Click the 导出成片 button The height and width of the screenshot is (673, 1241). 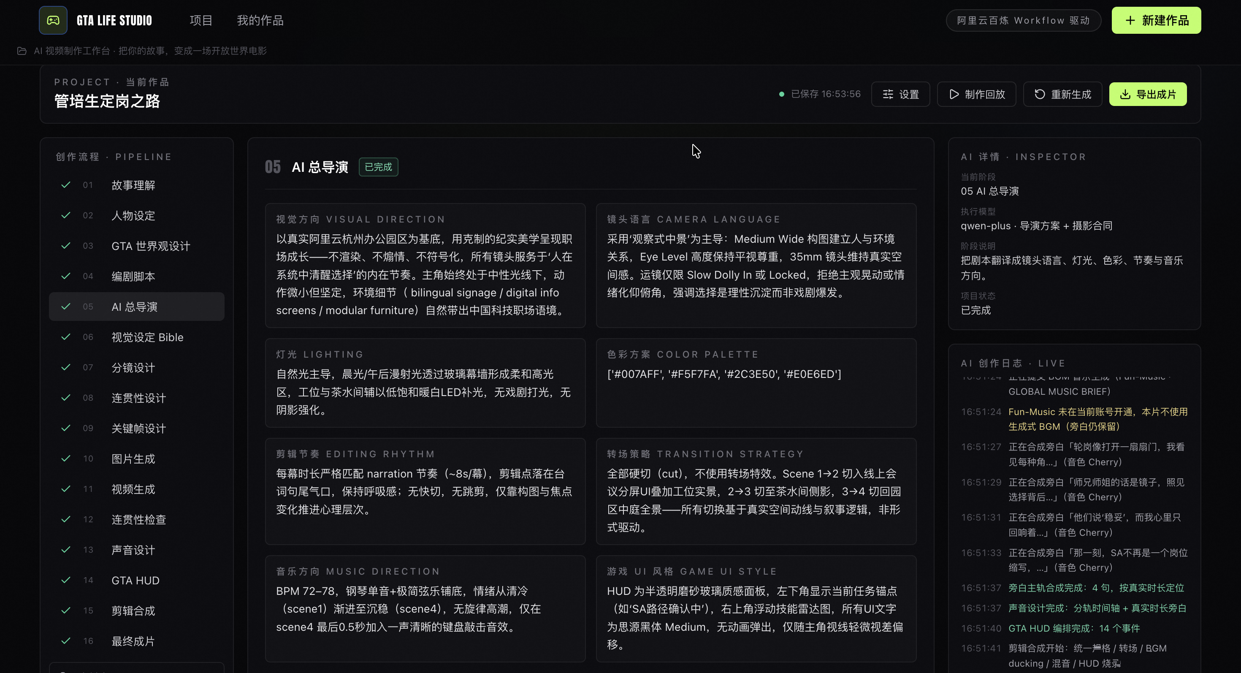pos(1148,95)
